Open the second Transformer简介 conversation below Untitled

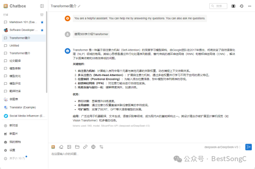click(24, 53)
